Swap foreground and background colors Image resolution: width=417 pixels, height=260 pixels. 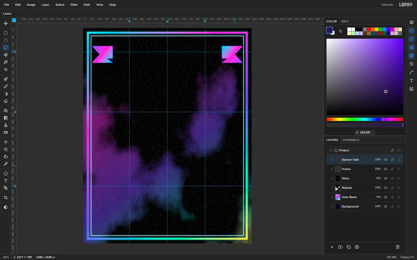(340, 31)
